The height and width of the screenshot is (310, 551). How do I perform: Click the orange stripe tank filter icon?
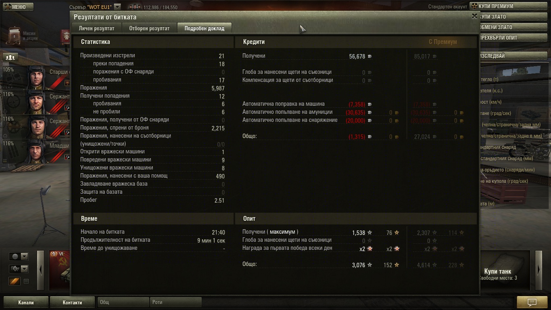(15, 281)
